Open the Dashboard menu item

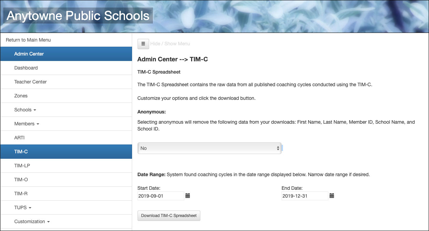click(x=66, y=68)
